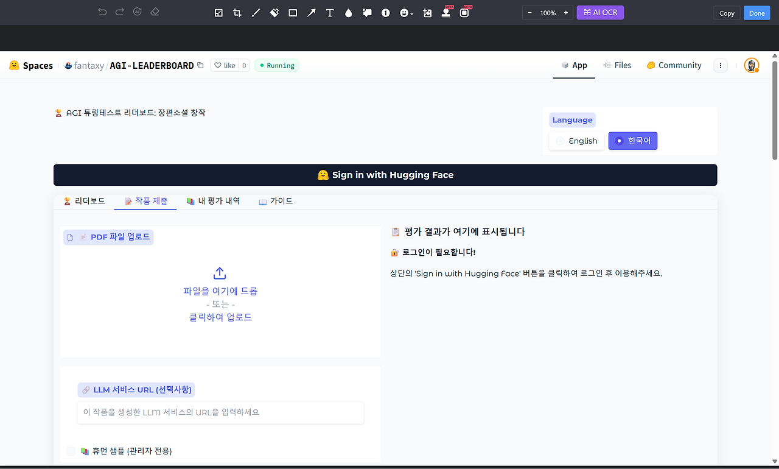Image resolution: width=779 pixels, height=469 pixels.
Task: Add a speech bubble callout
Action: (367, 13)
